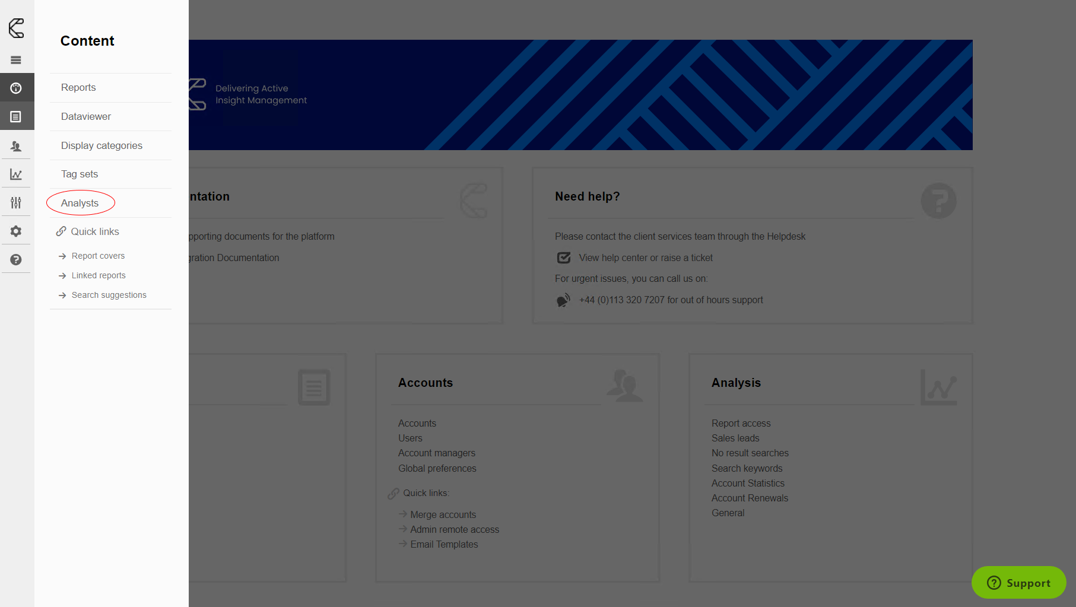Open the sliders configuration sidebar icon
The width and height of the screenshot is (1076, 607).
16,203
